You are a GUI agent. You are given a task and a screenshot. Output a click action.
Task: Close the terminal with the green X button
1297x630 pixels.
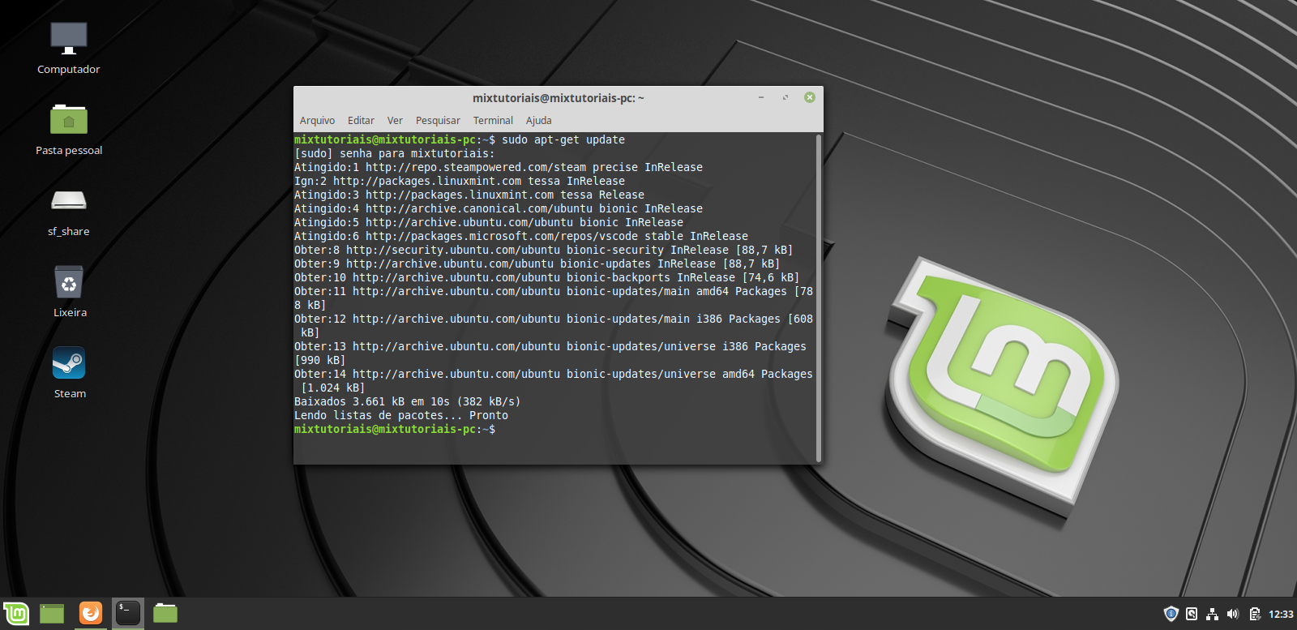[x=809, y=97]
